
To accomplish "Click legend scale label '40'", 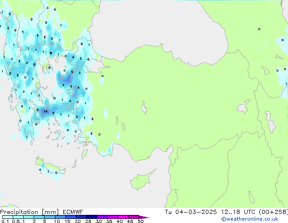I will (x=119, y=221).
